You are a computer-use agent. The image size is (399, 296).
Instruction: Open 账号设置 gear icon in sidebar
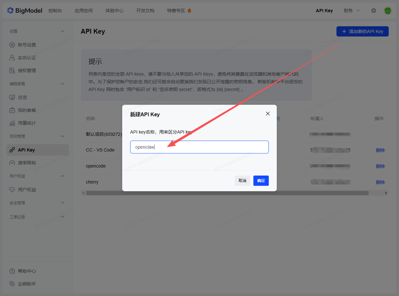pyautogui.click(x=12, y=45)
